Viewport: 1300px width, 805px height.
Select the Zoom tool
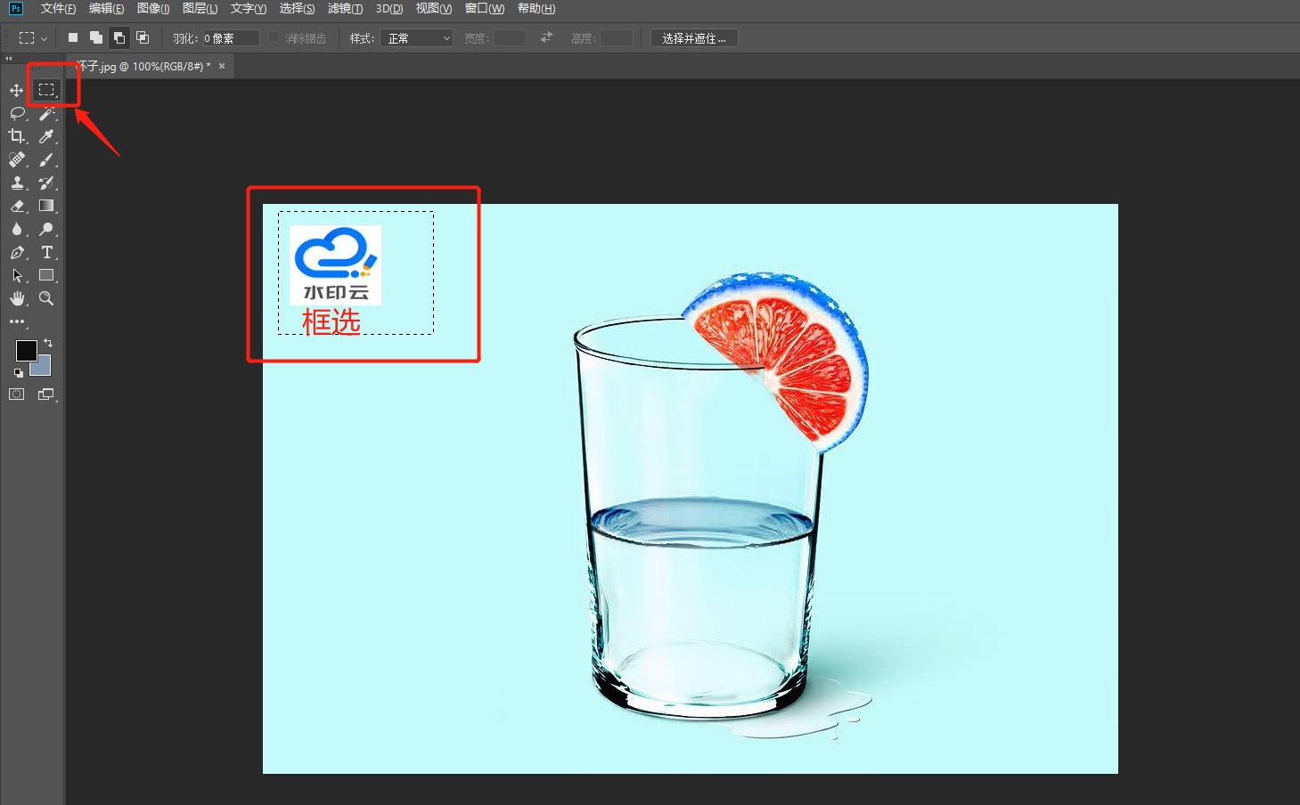[46, 298]
